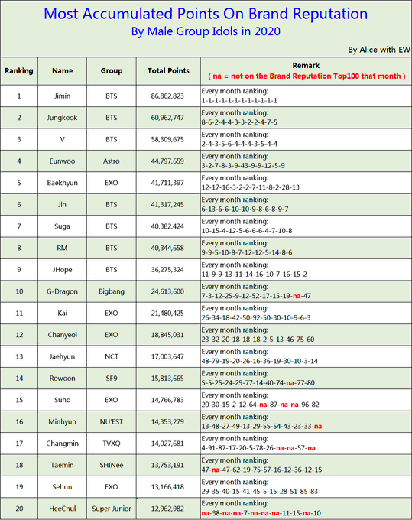Click the red 'na = not on the Brand Reputation Top100' note

pyautogui.click(x=307, y=76)
